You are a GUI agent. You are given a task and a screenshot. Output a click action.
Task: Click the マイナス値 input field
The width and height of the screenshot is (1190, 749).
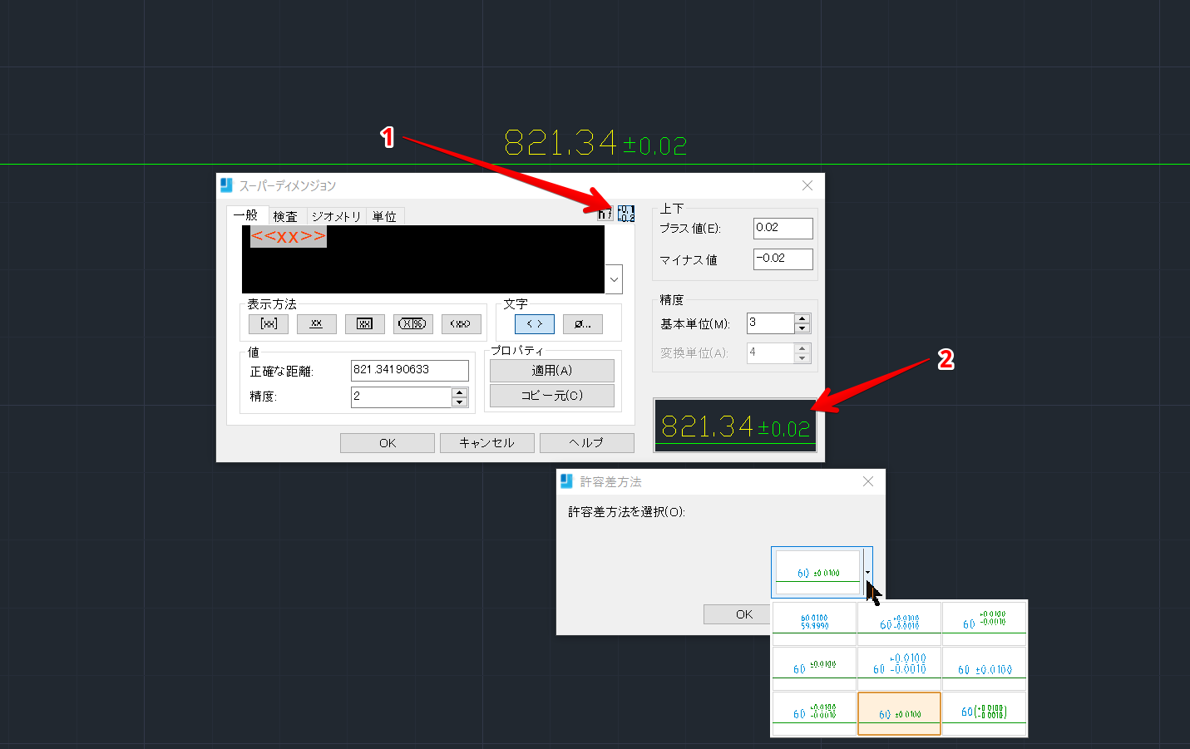(783, 259)
